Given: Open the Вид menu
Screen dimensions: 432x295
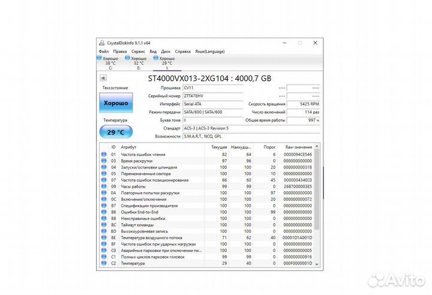Looking at the screenshot, I should pyautogui.click(x=153, y=52).
